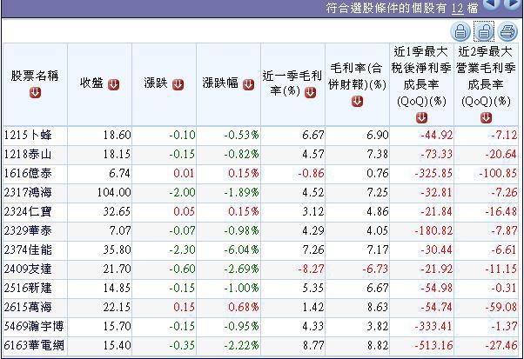Select 友達 gross margin -8.27
The width and height of the screenshot is (524, 359).
(311, 269)
